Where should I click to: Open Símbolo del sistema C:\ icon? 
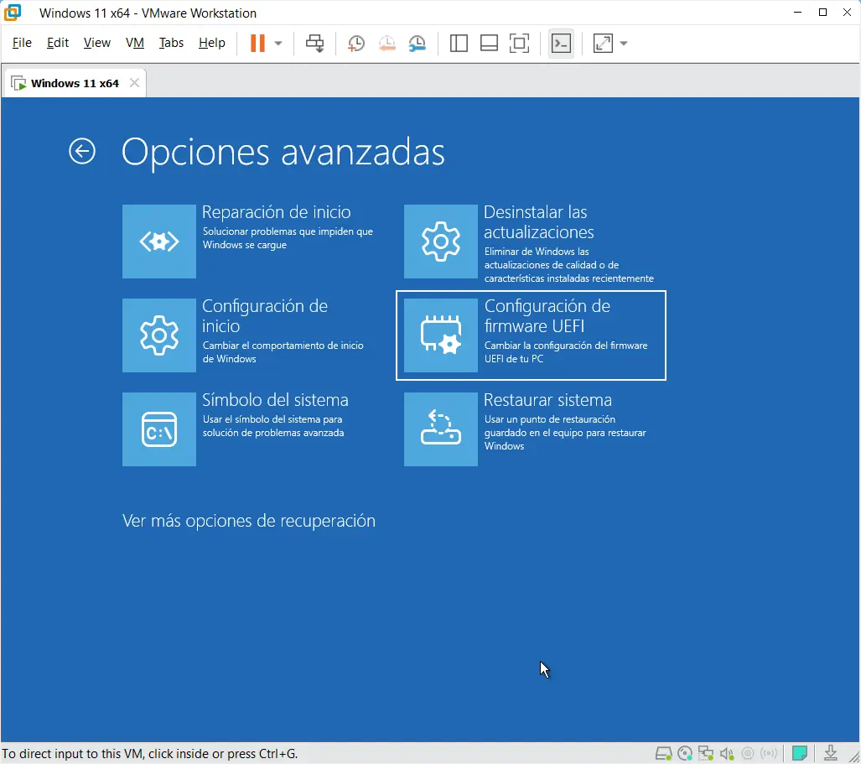click(x=158, y=429)
